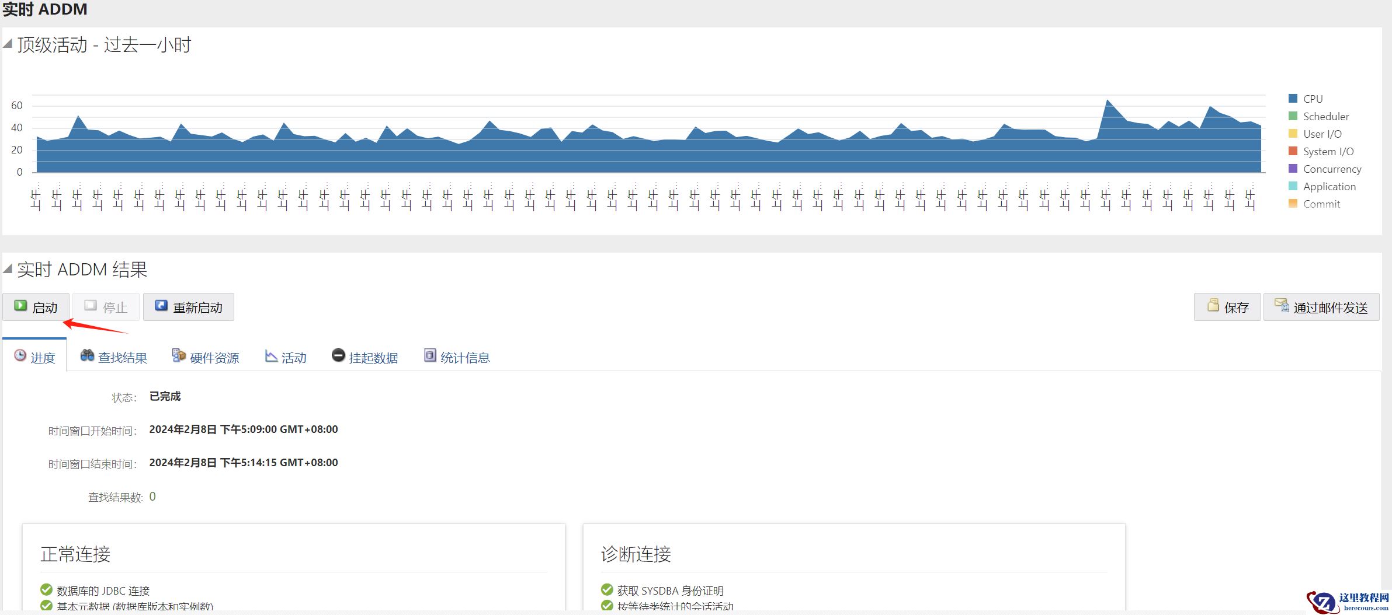1392x615 pixels.
Task: Collapse the 实时 ADDM 结果 section
Action: tap(8, 268)
